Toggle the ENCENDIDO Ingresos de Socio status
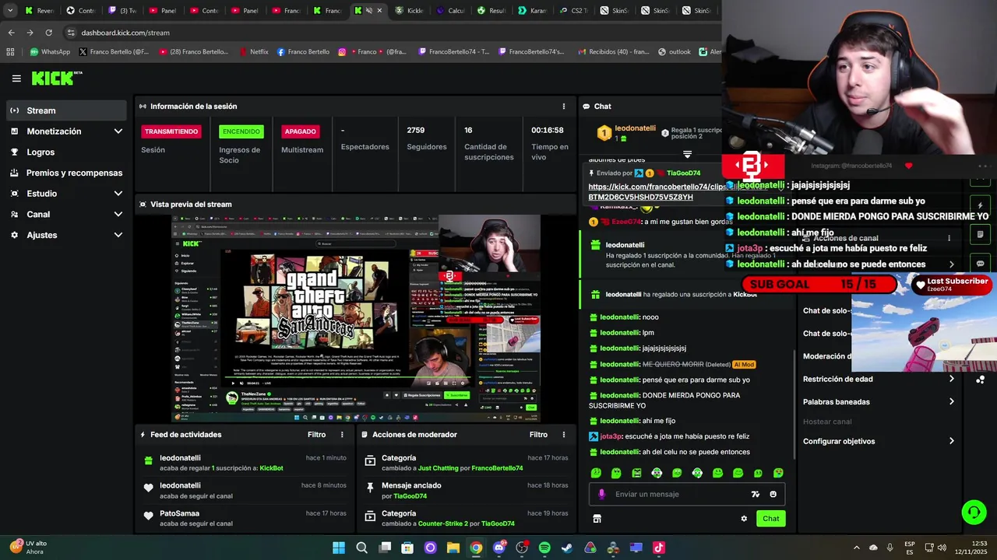Image resolution: width=997 pixels, height=560 pixels. click(241, 131)
